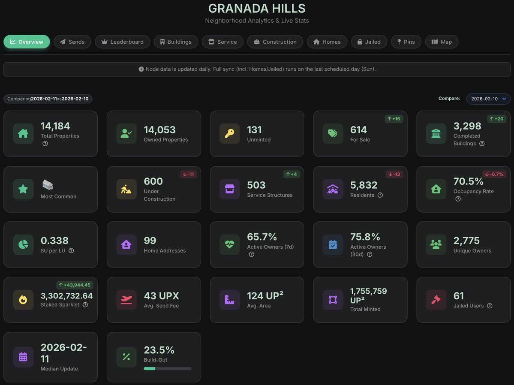Screen dimensions: 514x385
Task: Click the 14,184 Total Properties value
Action: pyautogui.click(x=55, y=126)
